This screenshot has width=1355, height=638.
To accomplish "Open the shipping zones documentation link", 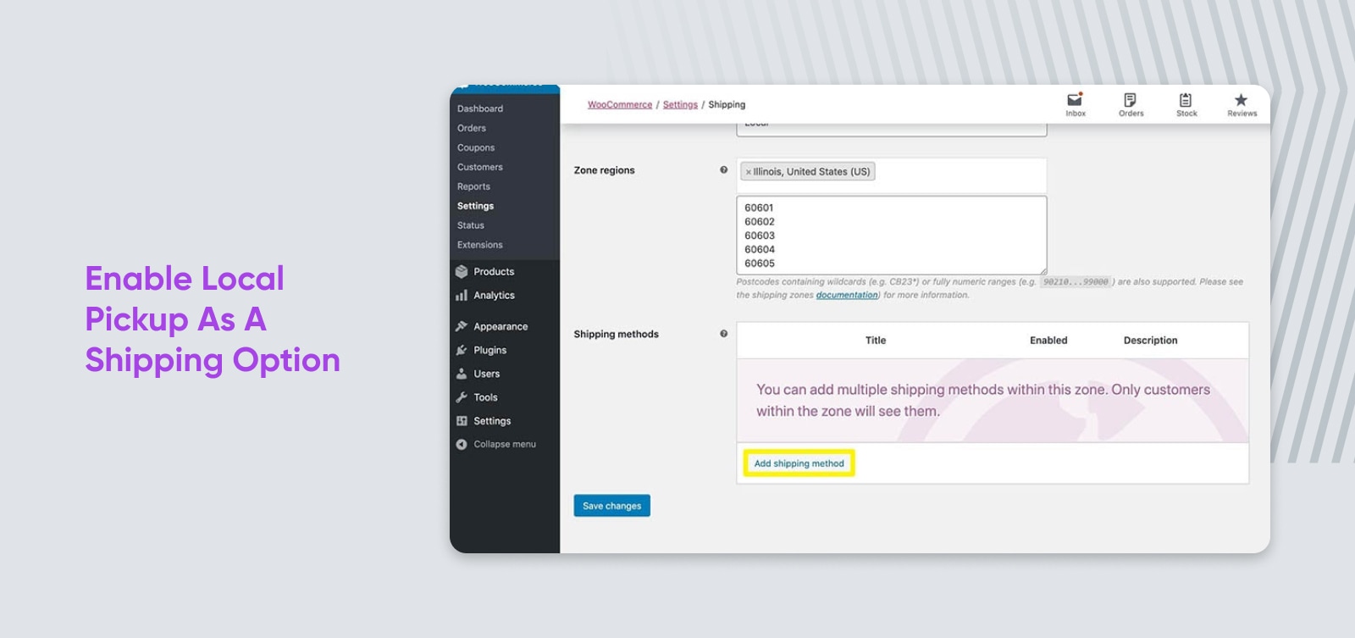I will click(x=847, y=295).
